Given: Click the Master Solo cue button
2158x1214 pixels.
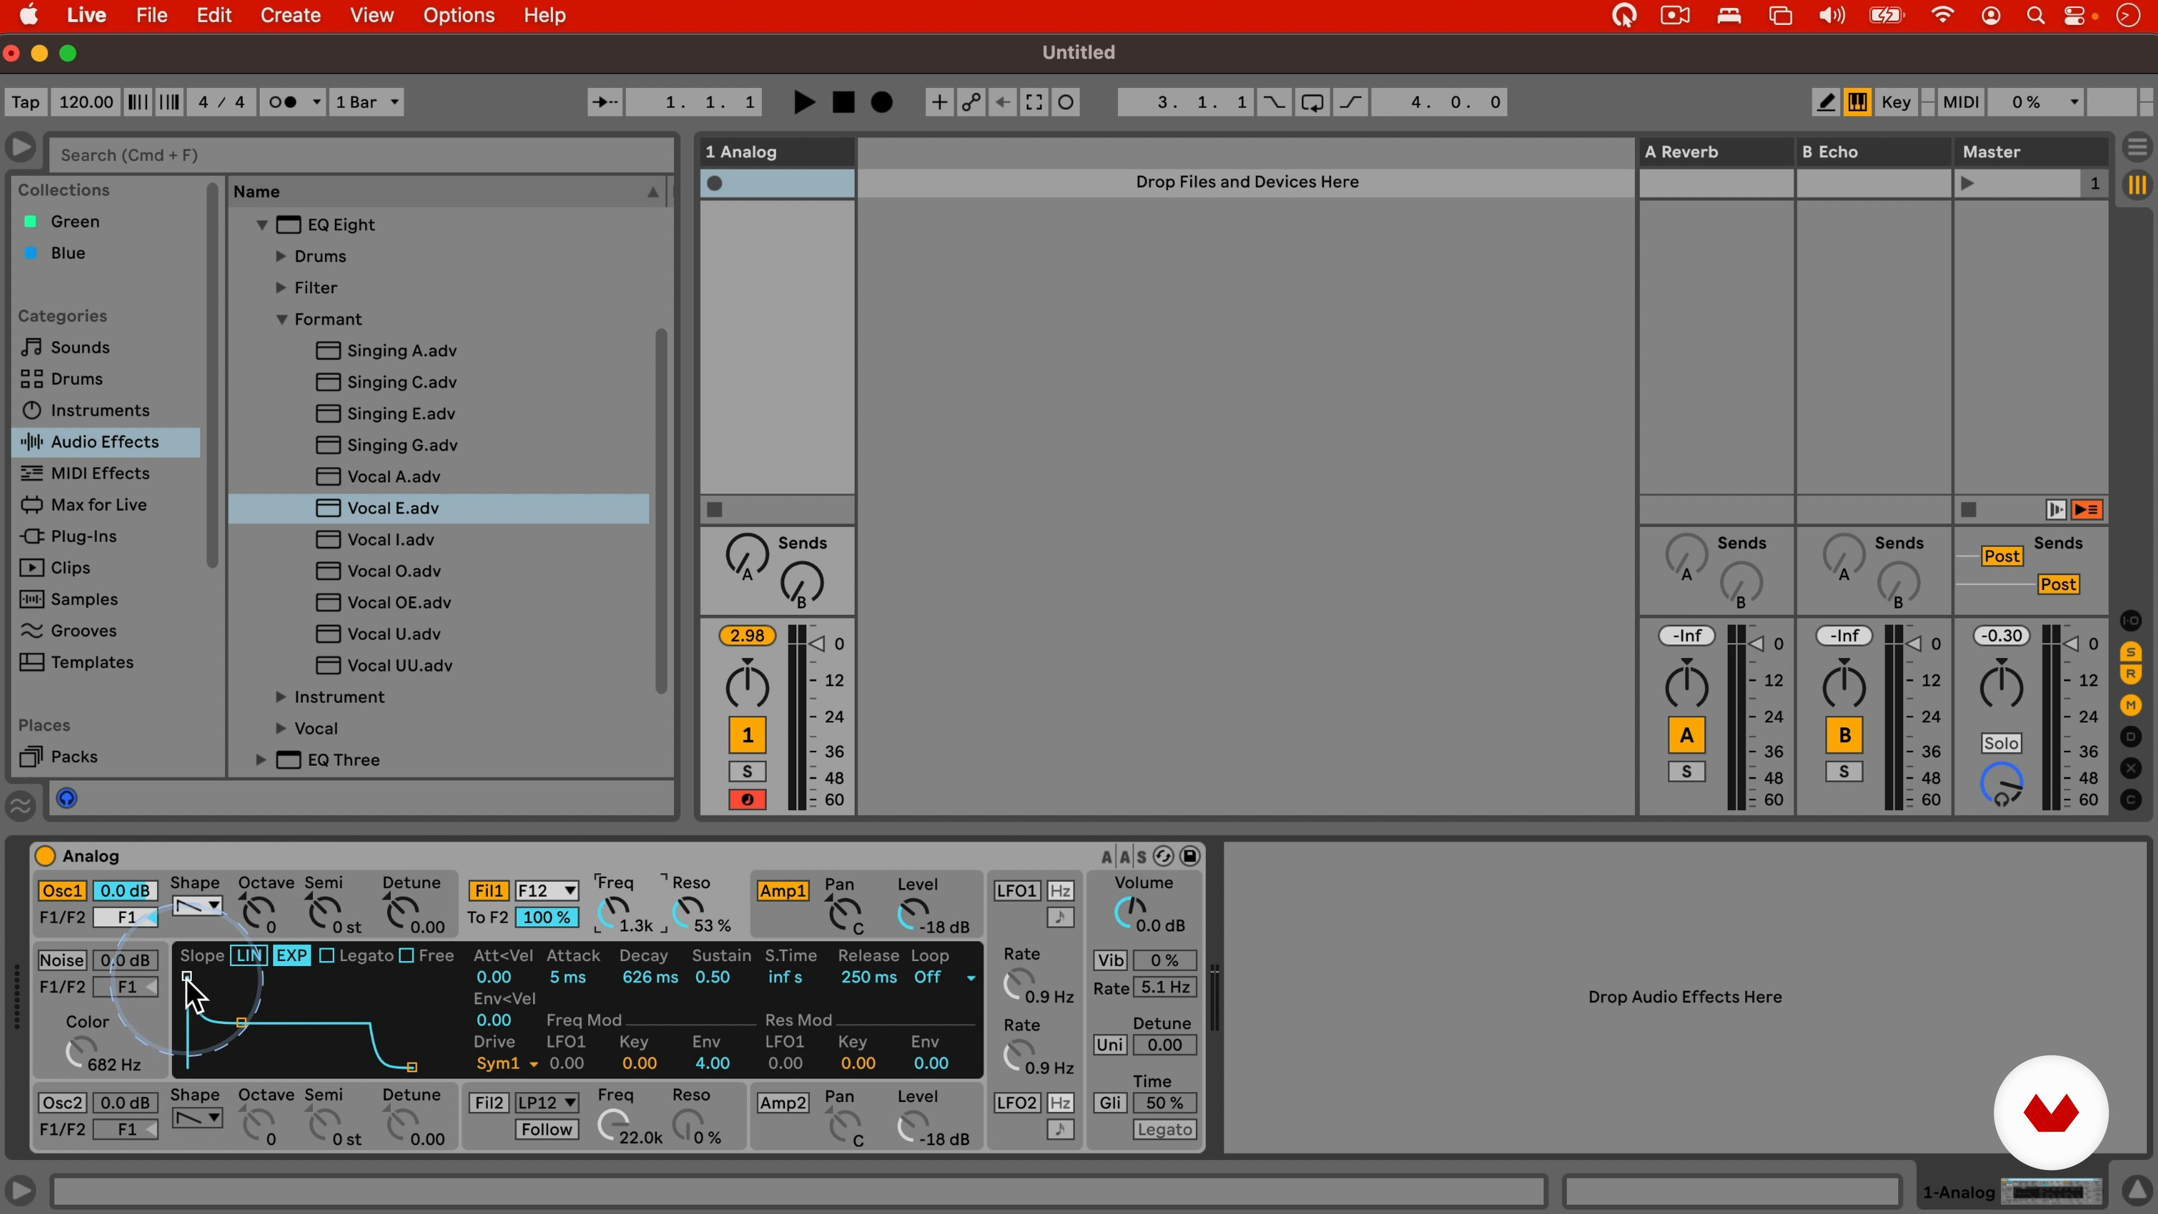Looking at the screenshot, I should (x=2001, y=743).
